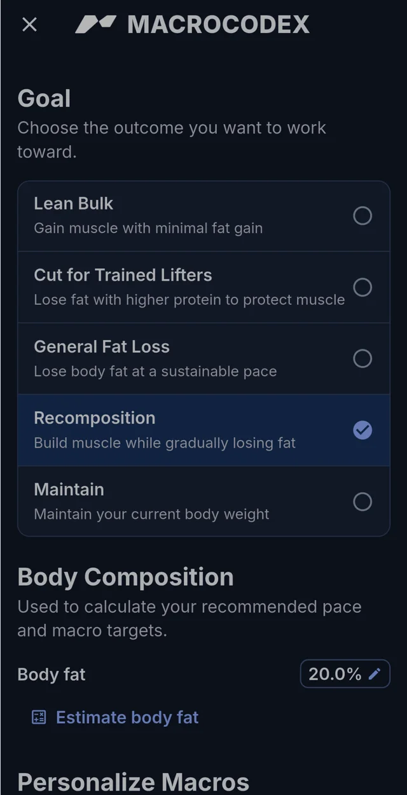Click the MACROCODEX title text
Screen dimensions: 407x795
pos(218,25)
